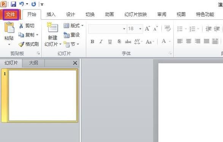This screenshot has height=142, width=223.
Task: Toggle Underline formatting
Action: point(110,42)
